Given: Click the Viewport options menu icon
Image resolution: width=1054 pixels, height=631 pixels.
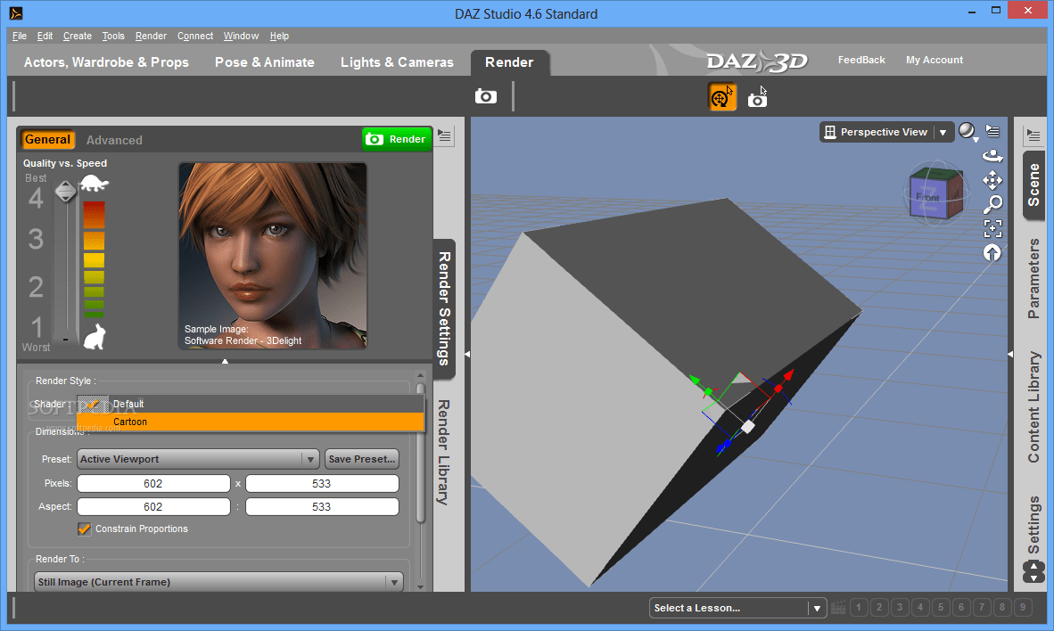Looking at the screenshot, I should pyautogui.click(x=992, y=132).
